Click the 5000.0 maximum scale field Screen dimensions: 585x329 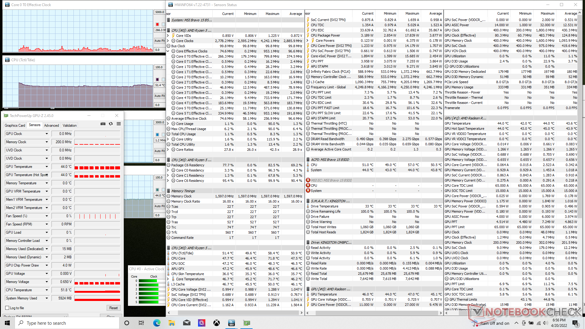[x=160, y=12]
